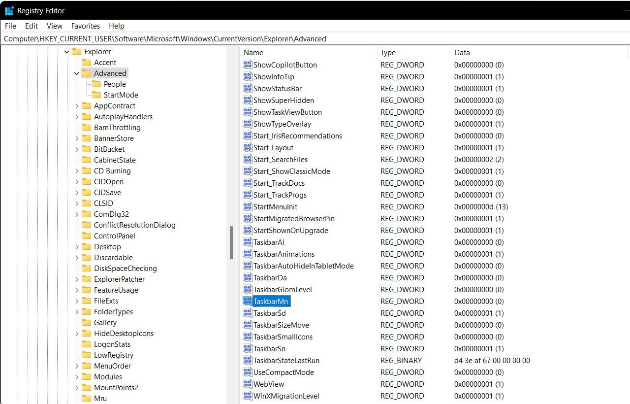630x404 pixels.
Task: Click the DWORD icon beside TaskbarDa
Action: [x=247, y=277]
